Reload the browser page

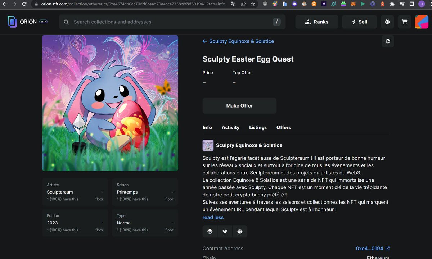(x=24, y=4)
